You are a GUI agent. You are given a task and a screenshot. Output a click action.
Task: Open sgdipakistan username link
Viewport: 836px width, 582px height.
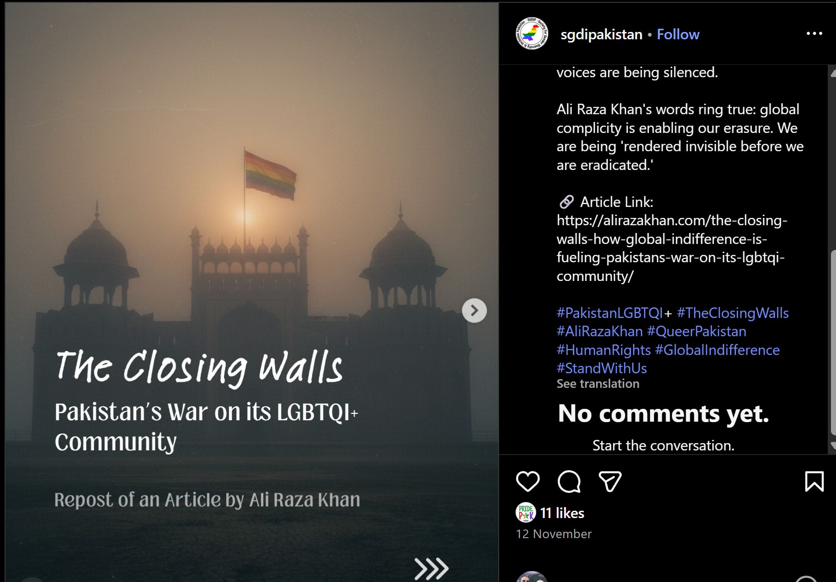point(602,35)
